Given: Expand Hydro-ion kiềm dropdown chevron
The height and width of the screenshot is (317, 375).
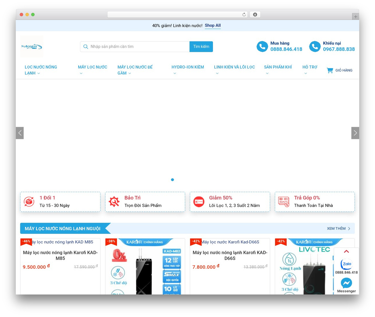Looking at the screenshot, I should tap(175, 73).
